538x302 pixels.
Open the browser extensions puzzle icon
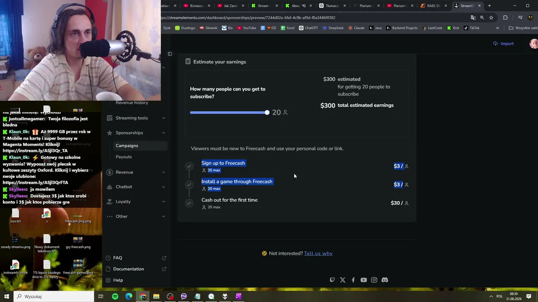[x=505, y=18]
